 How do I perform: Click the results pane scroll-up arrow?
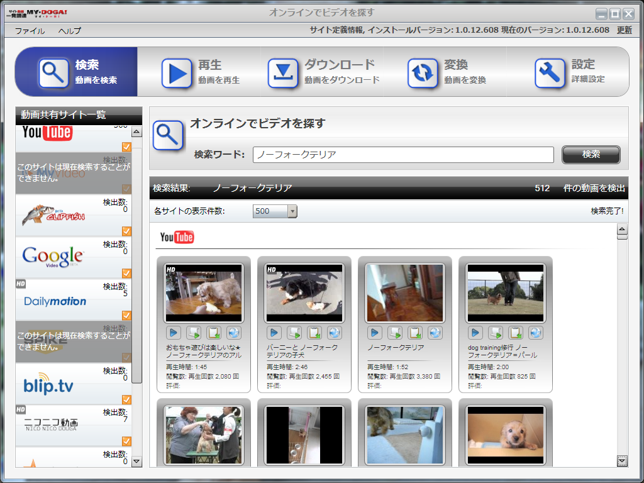point(622,229)
